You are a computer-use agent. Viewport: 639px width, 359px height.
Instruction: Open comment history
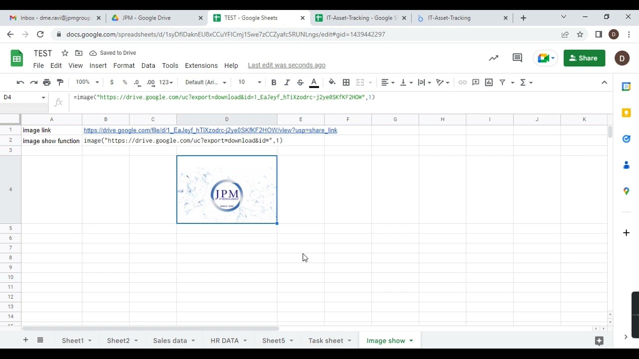(x=517, y=58)
